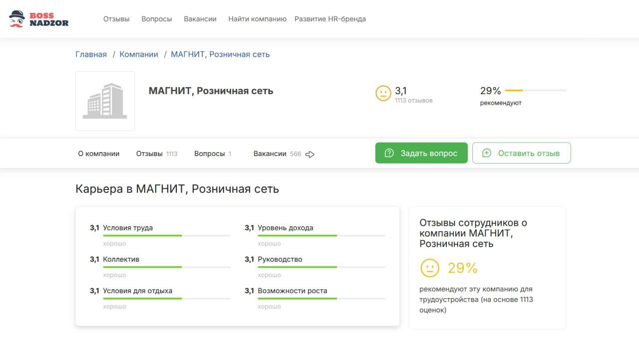
Task: Follow the Главная breadcrumb link
Action: tap(91, 54)
